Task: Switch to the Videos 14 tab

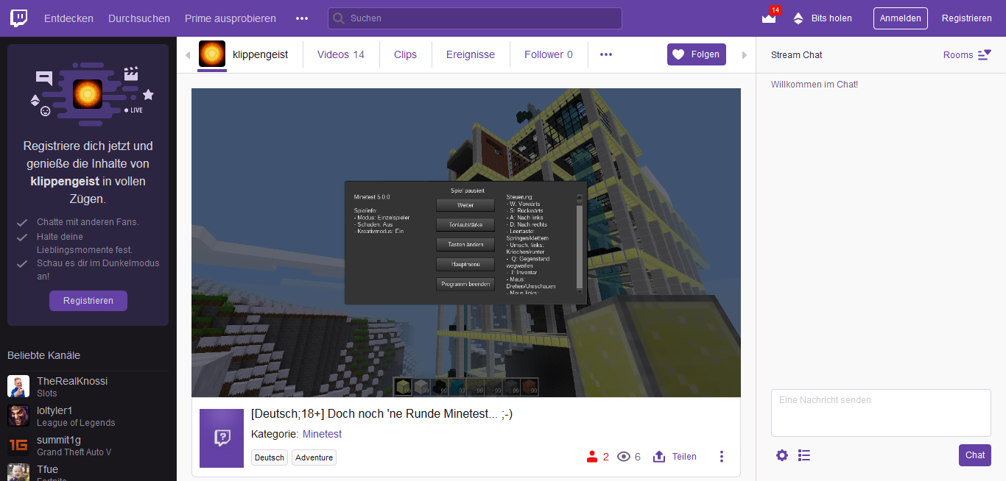Action: [341, 54]
